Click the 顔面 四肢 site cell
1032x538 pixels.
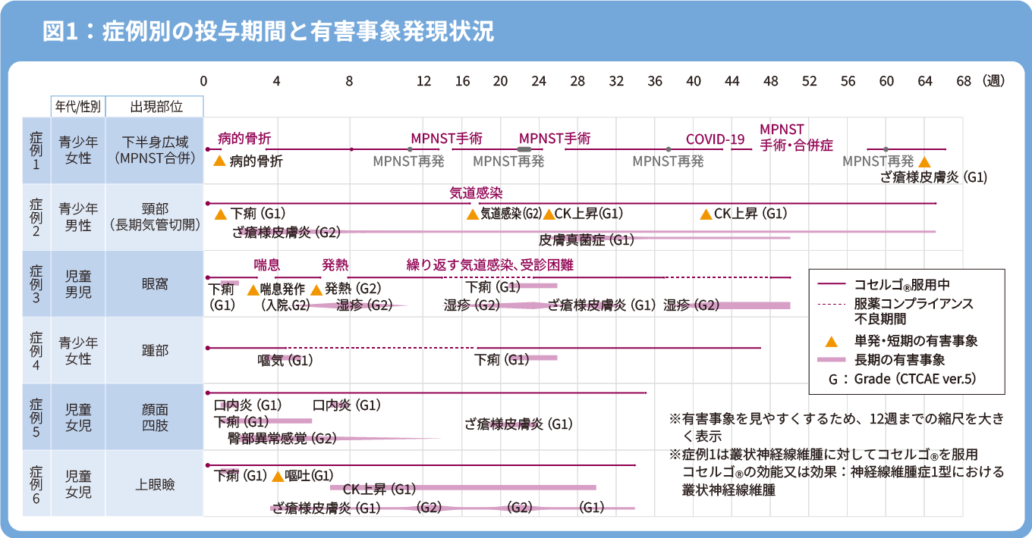(156, 417)
